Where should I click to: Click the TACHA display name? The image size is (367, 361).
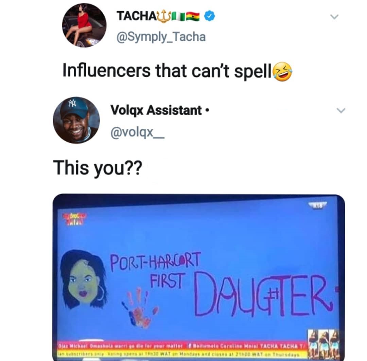tap(136, 16)
